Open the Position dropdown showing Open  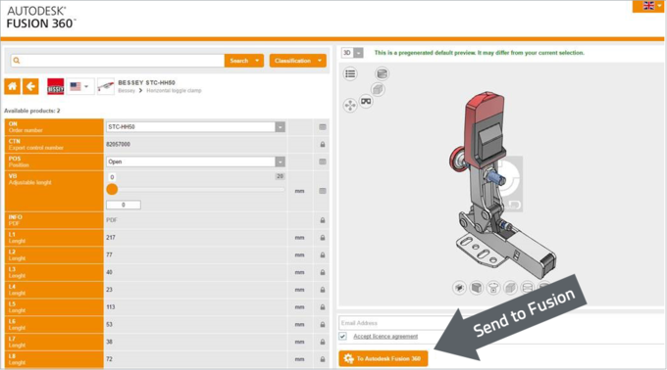pyautogui.click(x=195, y=162)
